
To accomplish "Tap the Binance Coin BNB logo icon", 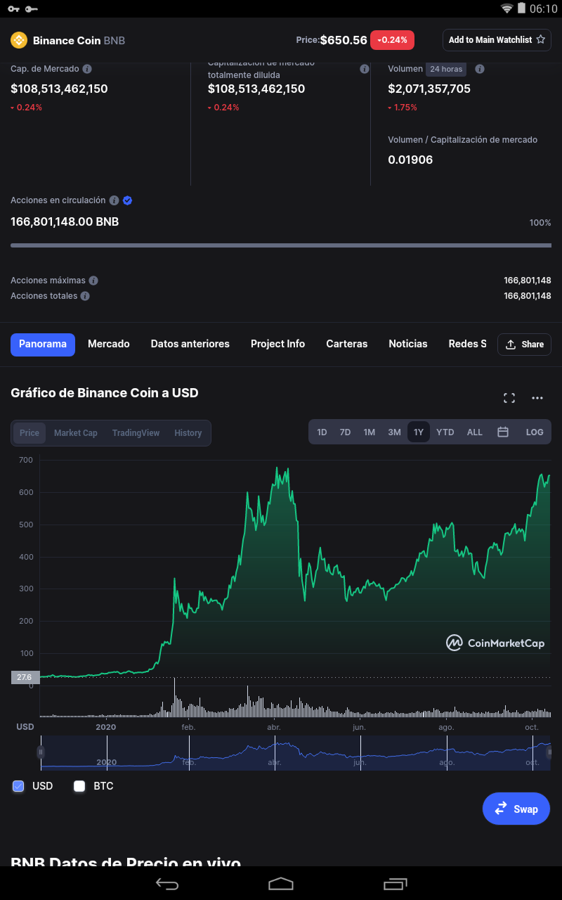I will click(x=18, y=40).
